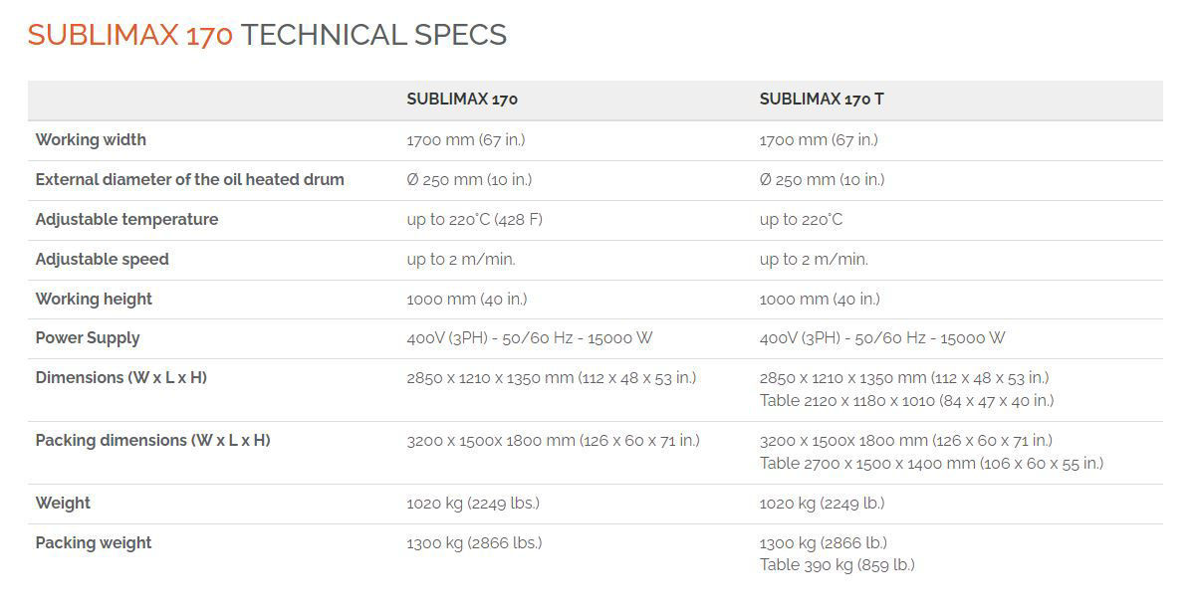Image resolution: width=1198 pixels, height=614 pixels.
Task: Click the Working height row label
Action: (x=94, y=300)
